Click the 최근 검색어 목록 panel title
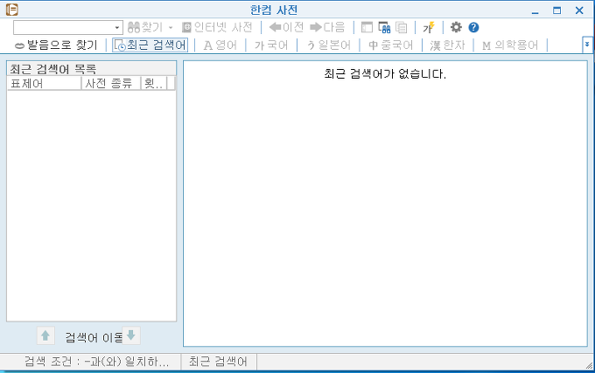Image resolution: width=595 pixels, height=373 pixels. [53, 69]
